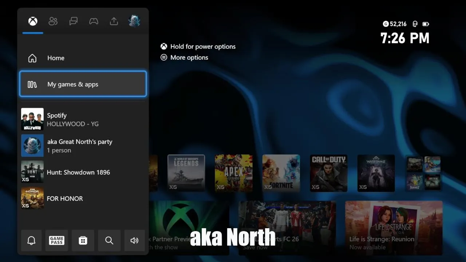Select the Xbox logo guide tab
This screenshot has height=262, width=466.
[x=33, y=21]
